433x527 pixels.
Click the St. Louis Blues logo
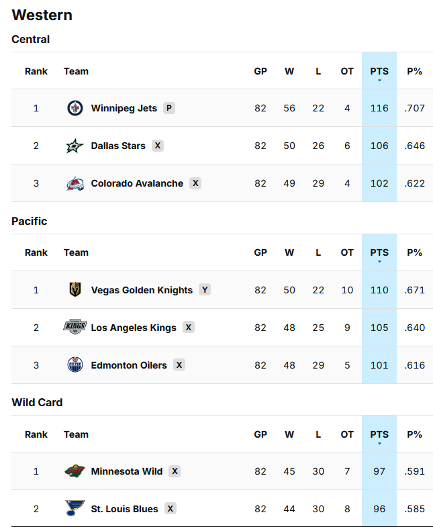(x=75, y=508)
